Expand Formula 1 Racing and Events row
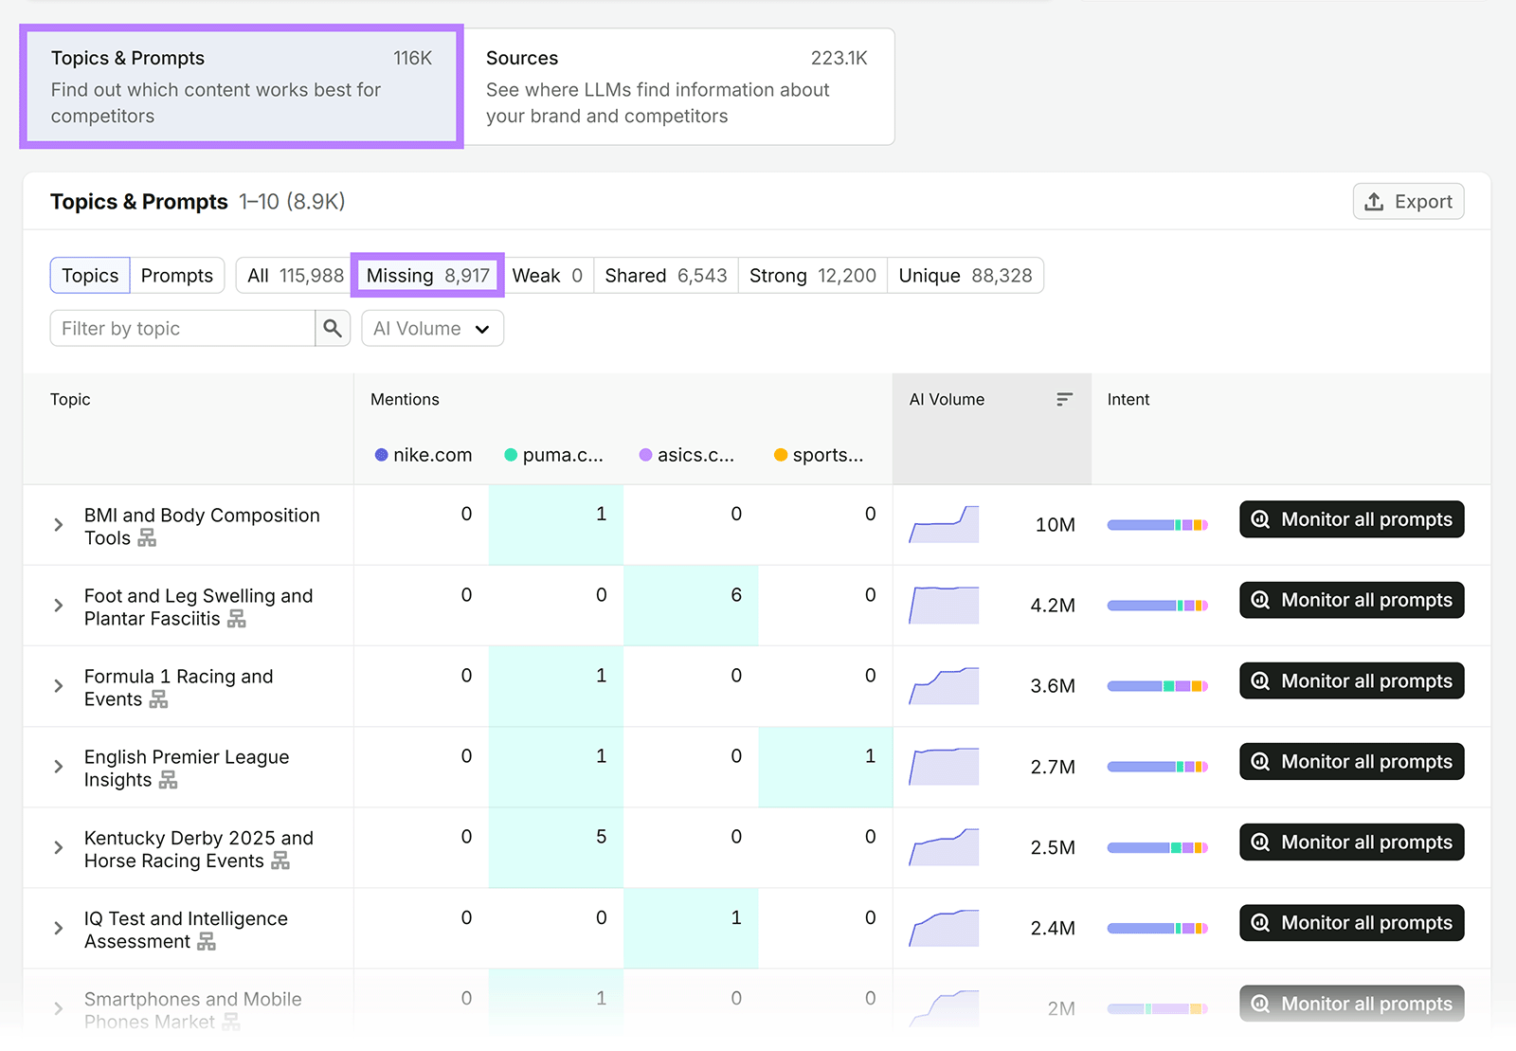 coord(59,686)
